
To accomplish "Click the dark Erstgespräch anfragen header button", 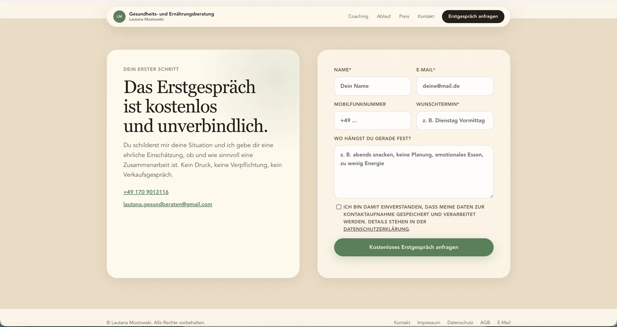I will (473, 17).
